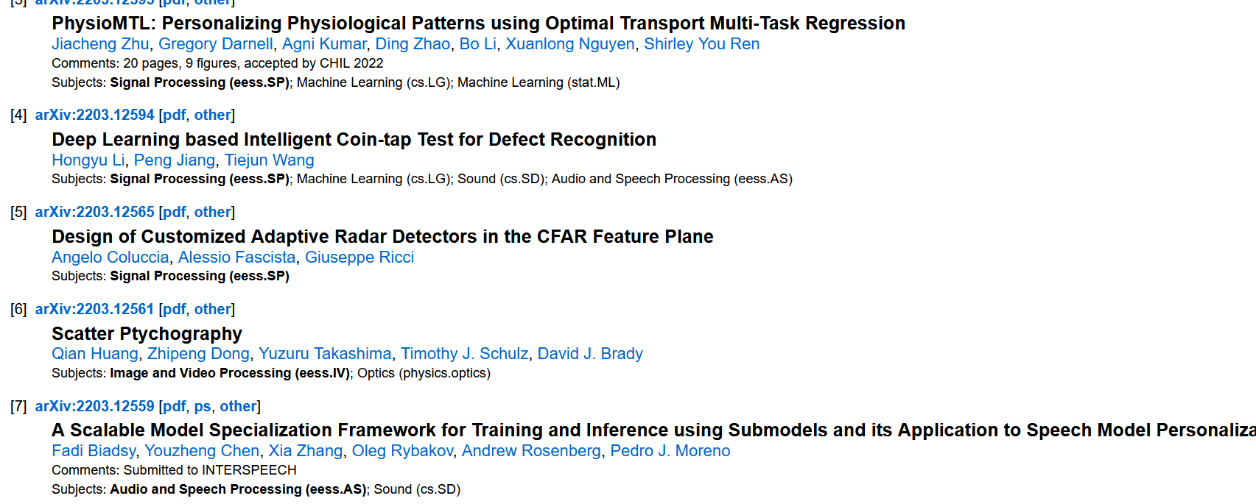This screenshot has width=1256, height=504.
Task: View author David J. Brady
Action: (590, 354)
